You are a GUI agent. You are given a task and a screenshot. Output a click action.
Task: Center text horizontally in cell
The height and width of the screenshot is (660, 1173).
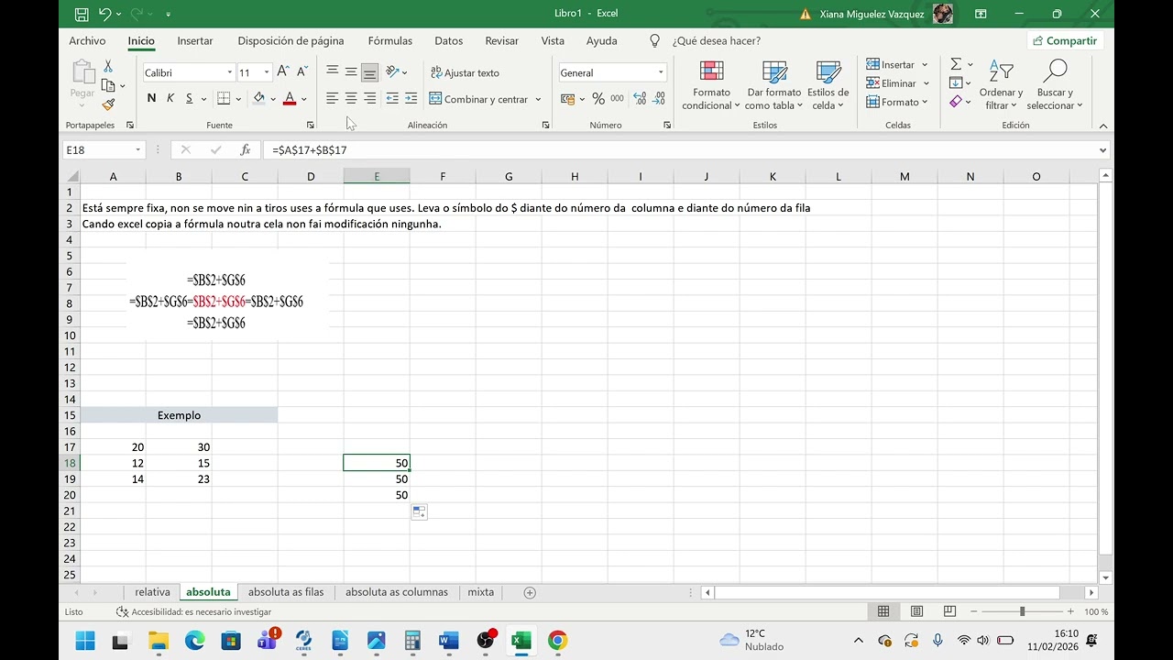click(351, 98)
